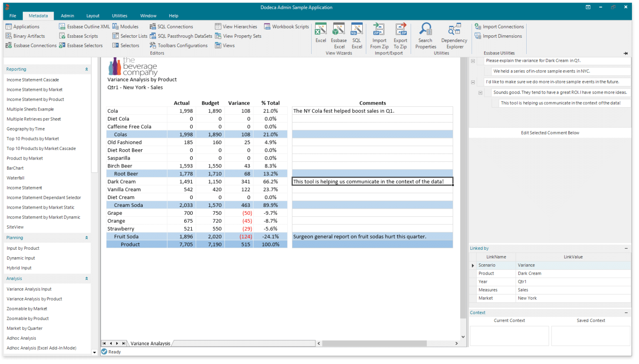Screen dimensions: 639x364
Task: Switch to the Admin ribbon tab
Action: 67,15
